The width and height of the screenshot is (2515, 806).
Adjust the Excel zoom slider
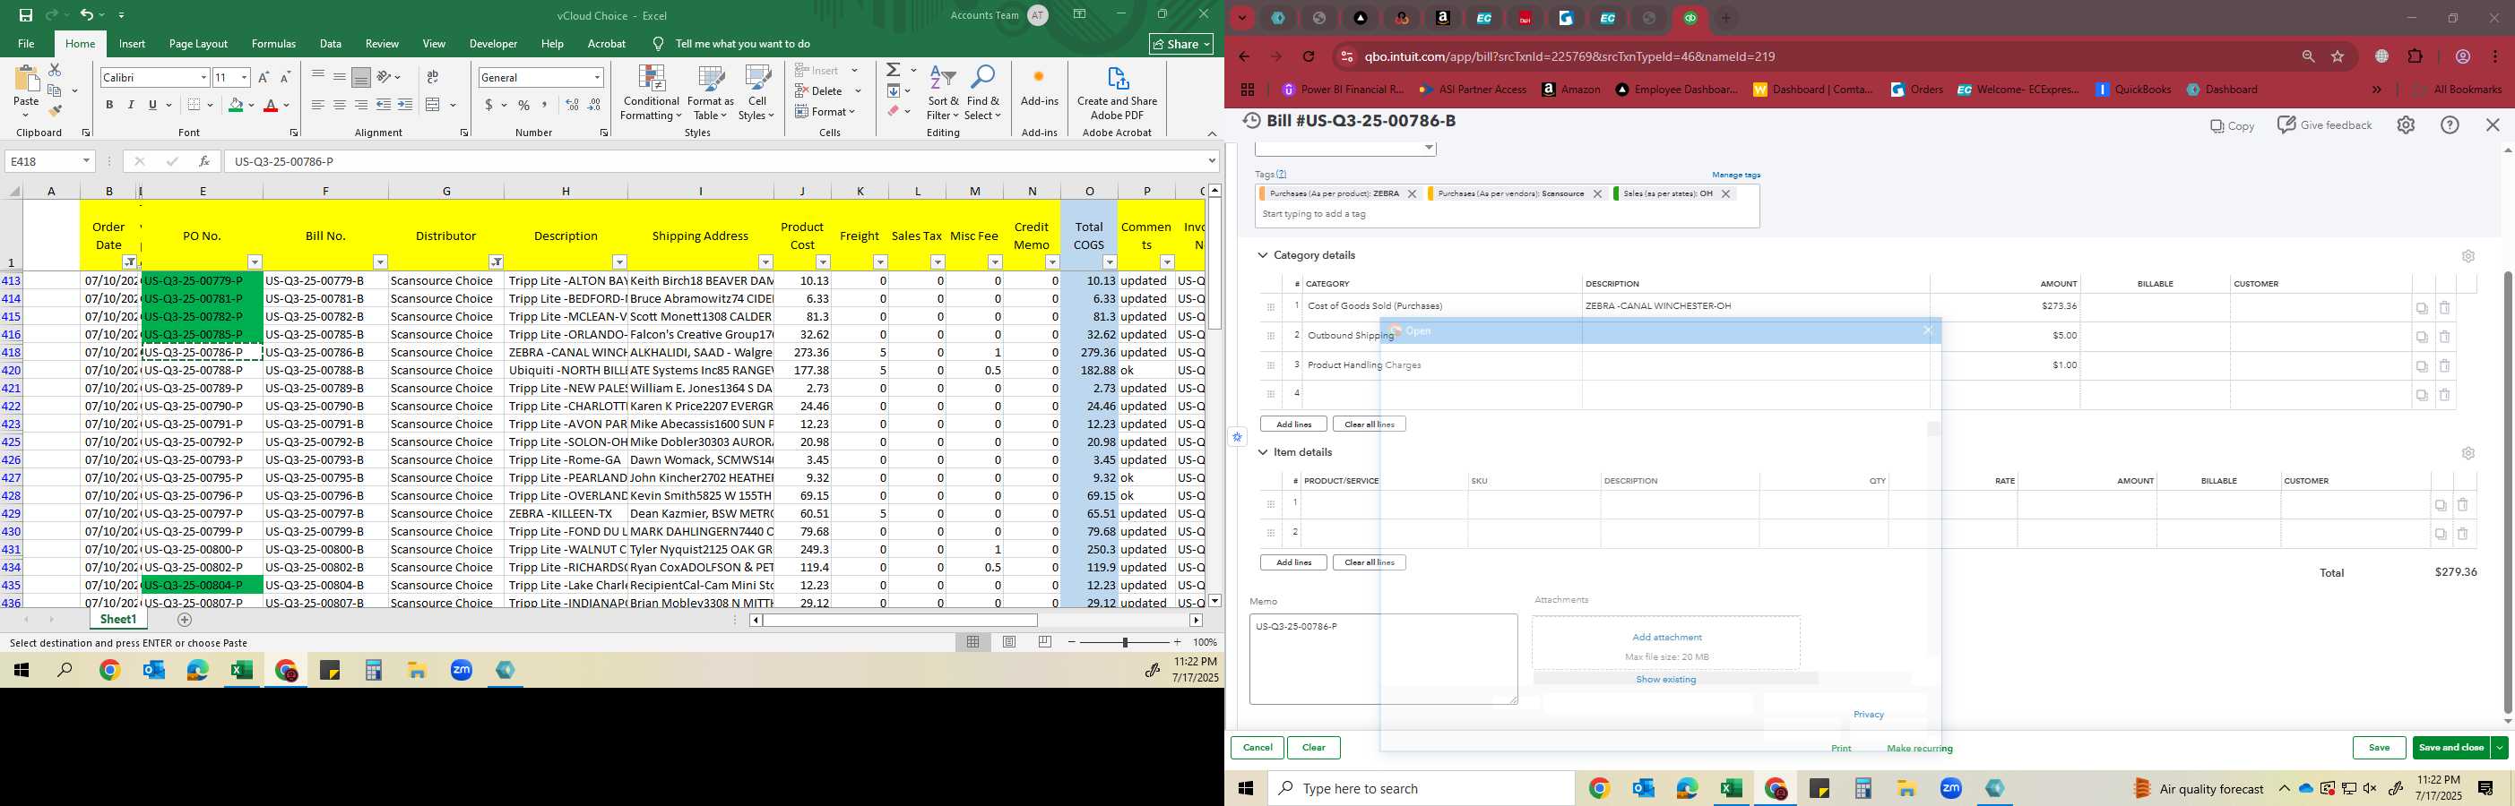1125,642
